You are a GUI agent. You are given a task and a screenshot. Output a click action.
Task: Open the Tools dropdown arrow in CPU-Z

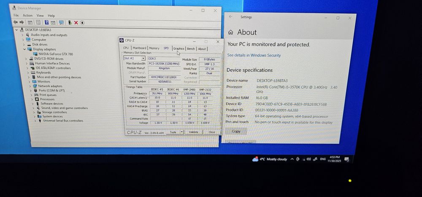182,132
